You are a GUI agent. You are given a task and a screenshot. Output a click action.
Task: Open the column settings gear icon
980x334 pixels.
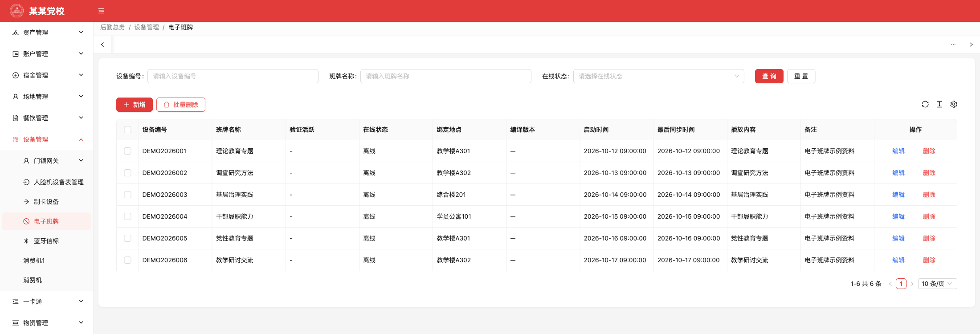tap(954, 104)
